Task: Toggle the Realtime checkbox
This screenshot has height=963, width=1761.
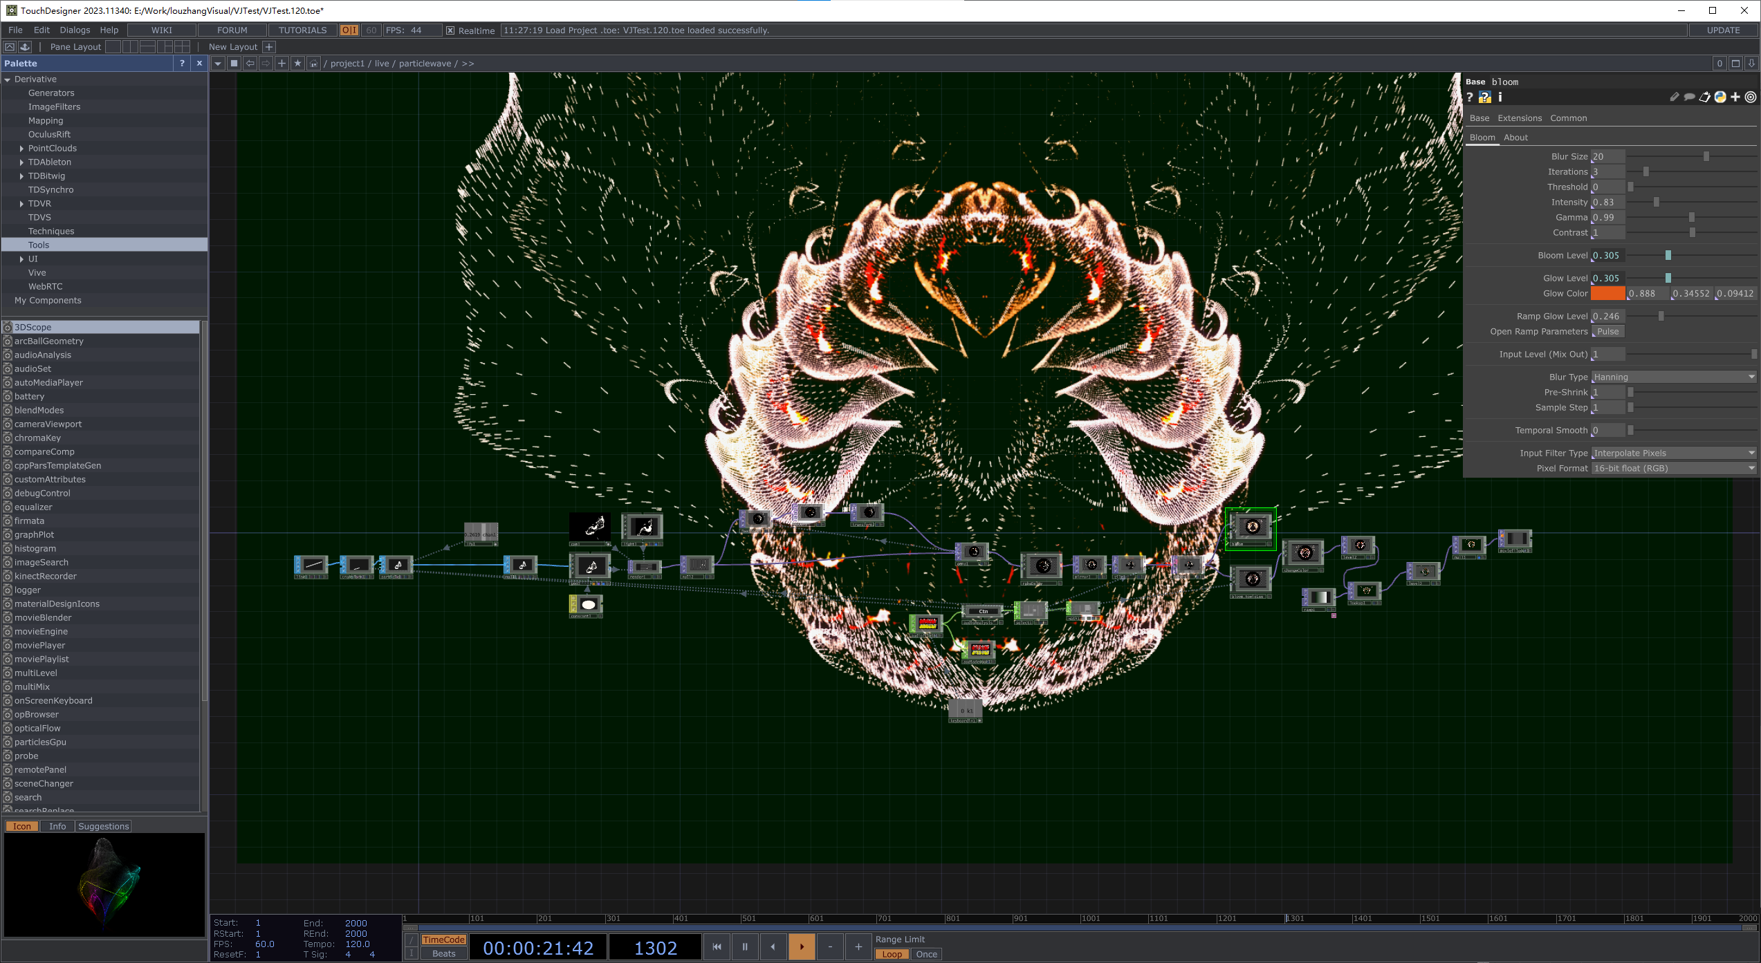Action: pyautogui.click(x=450, y=30)
